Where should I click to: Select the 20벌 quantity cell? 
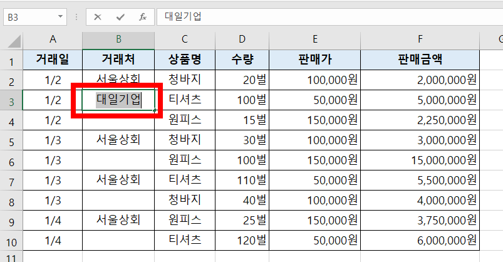click(242, 80)
